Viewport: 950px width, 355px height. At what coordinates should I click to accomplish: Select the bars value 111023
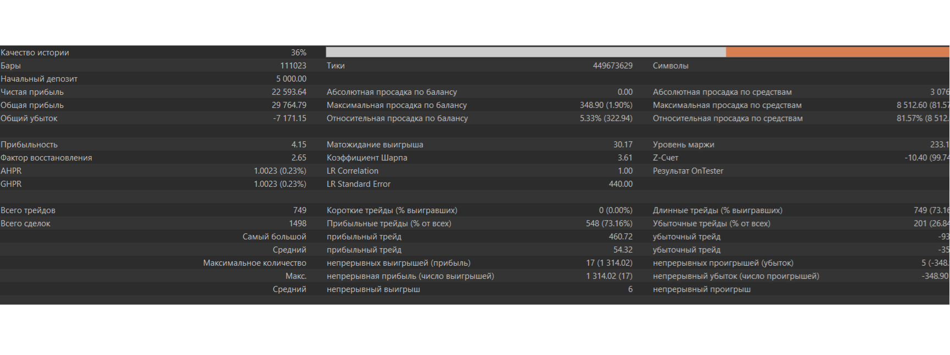[x=293, y=66]
